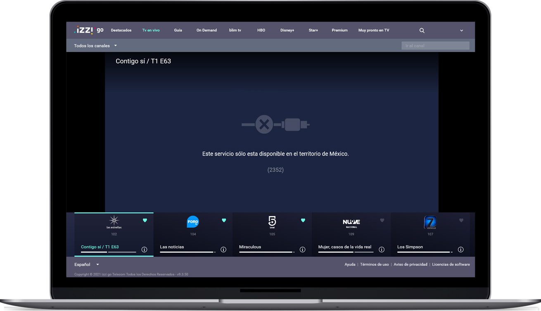Screen dimensions: 541x311
Task: Select Canal 5 channel logo
Action: [x=272, y=222]
